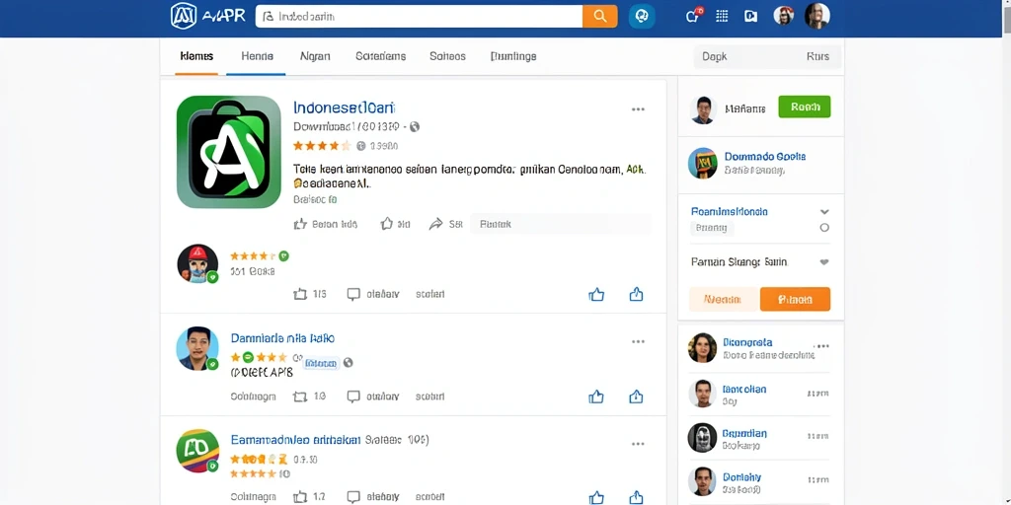Click the video play icon in header
This screenshot has height=505, width=1011.
[750, 17]
